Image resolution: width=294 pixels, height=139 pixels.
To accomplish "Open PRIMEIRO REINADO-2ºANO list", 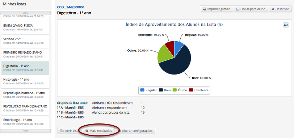I will (25, 55).
